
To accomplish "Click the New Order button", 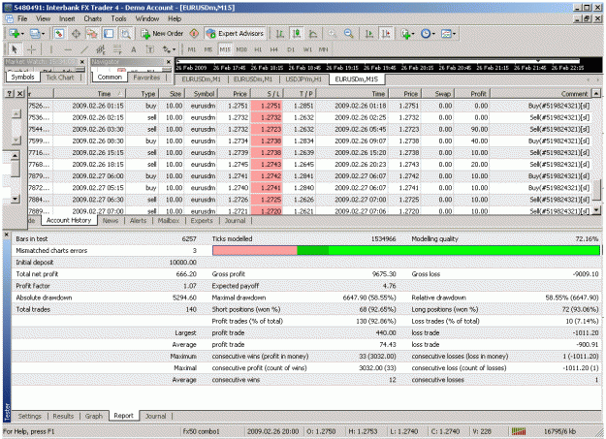I will click(x=162, y=34).
